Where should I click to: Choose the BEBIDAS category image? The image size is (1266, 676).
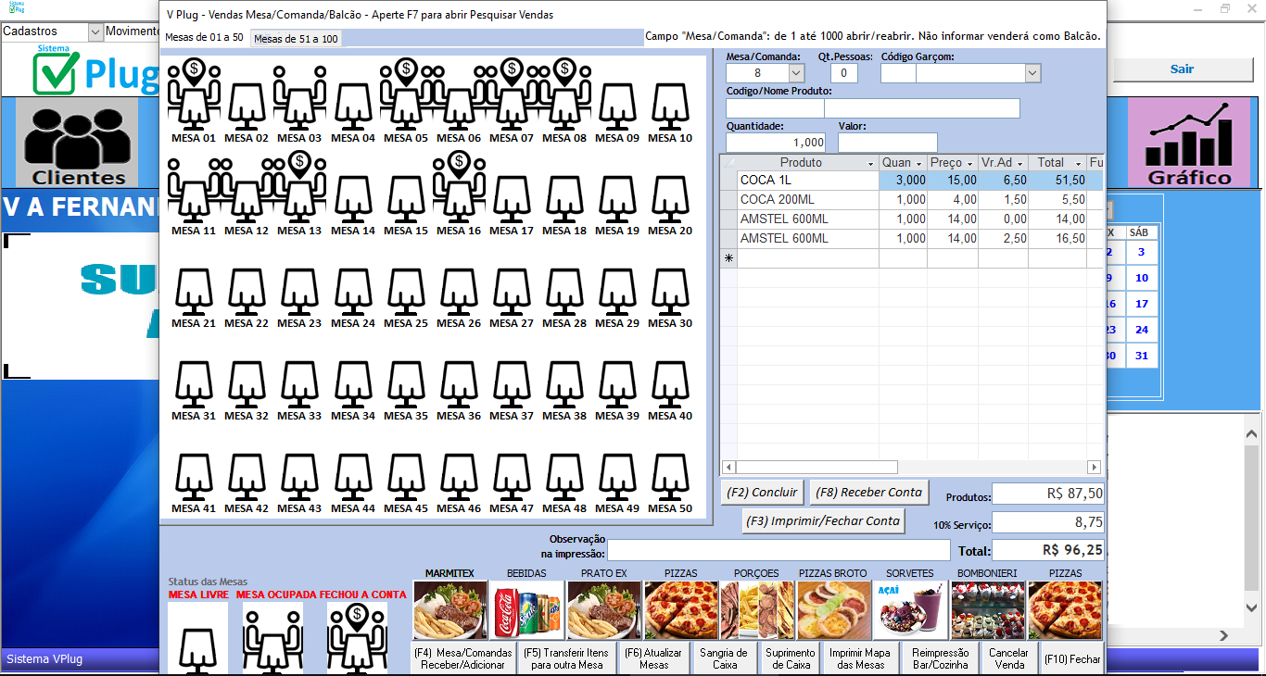[x=526, y=610]
